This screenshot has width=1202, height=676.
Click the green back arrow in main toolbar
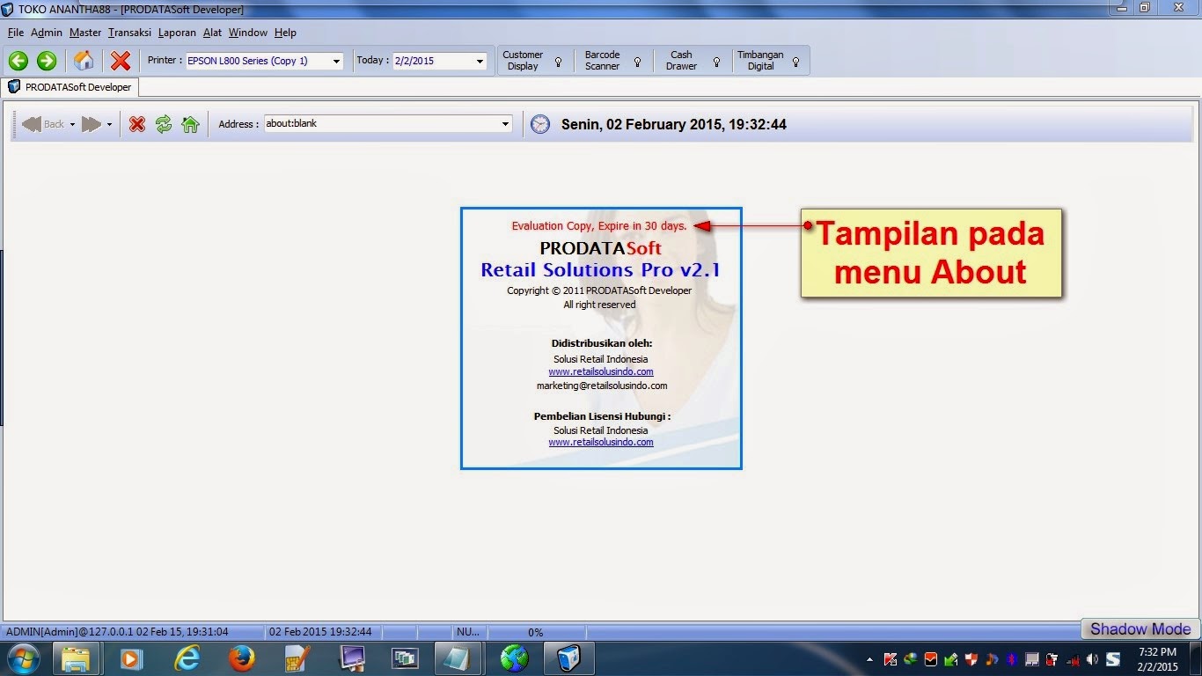[x=18, y=61]
